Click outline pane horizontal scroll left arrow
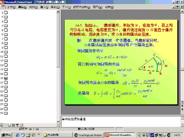Image resolution: width=184 pixels, height=138 pixels. coord(21,125)
